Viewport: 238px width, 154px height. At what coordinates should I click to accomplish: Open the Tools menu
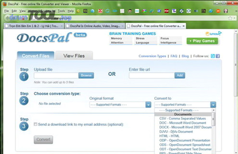[x=61, y=11]
